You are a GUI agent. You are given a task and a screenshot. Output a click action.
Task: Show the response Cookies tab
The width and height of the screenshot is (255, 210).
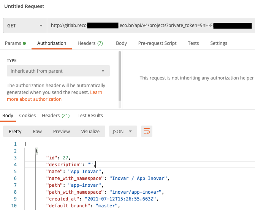click(x=27, y=116)
